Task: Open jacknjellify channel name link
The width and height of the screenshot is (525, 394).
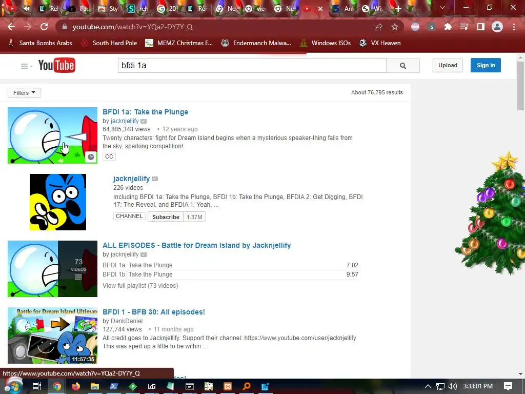Action: coord(131,179)
